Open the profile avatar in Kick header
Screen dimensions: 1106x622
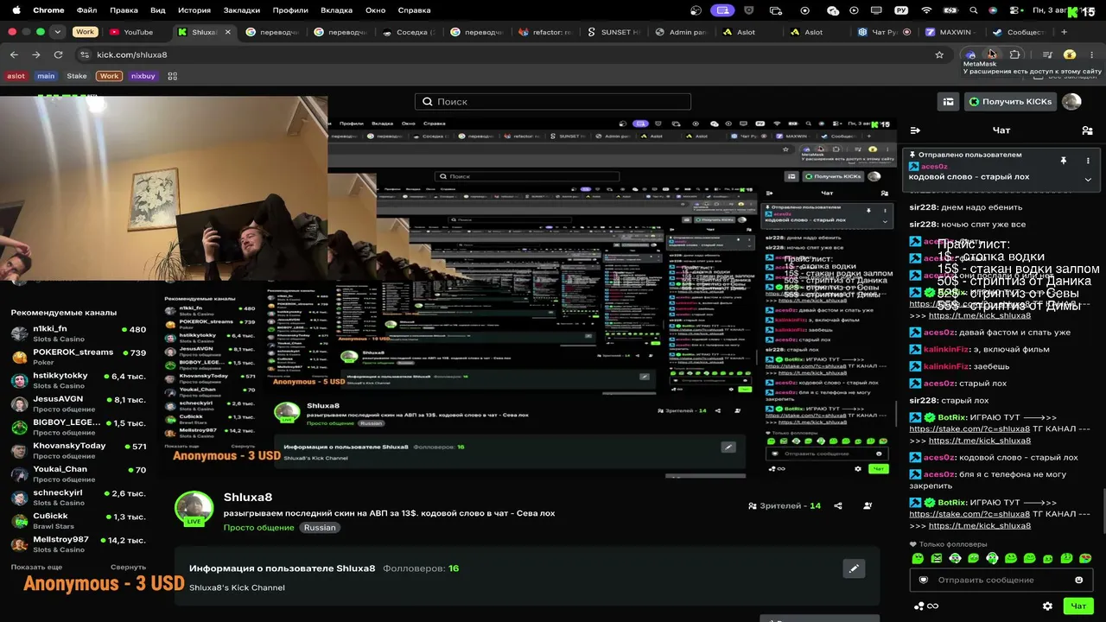click(1071, 102)
